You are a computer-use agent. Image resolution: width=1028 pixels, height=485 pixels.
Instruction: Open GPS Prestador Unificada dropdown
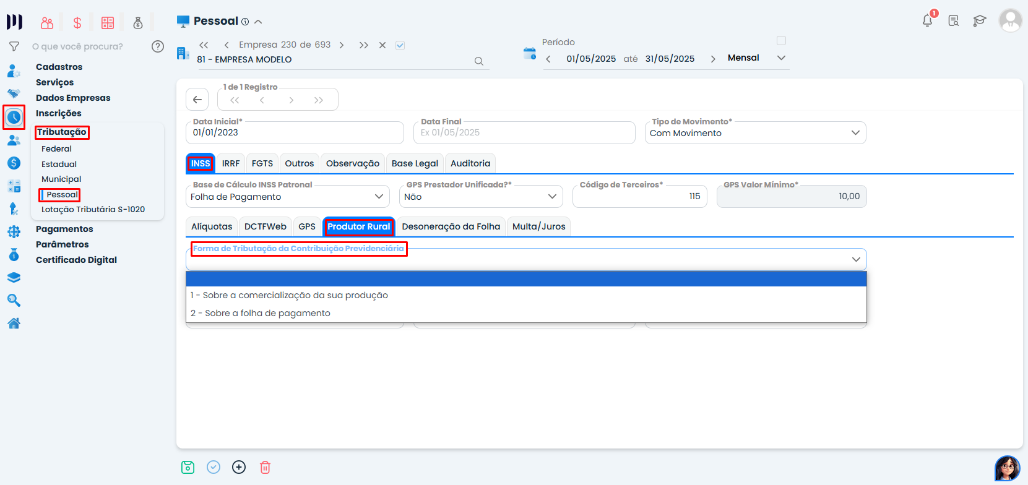(552, 197)
